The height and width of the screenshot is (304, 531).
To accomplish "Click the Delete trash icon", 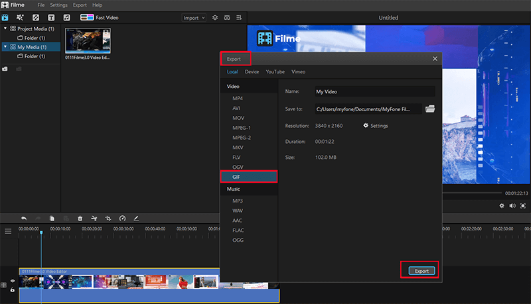I will (80, 219).
